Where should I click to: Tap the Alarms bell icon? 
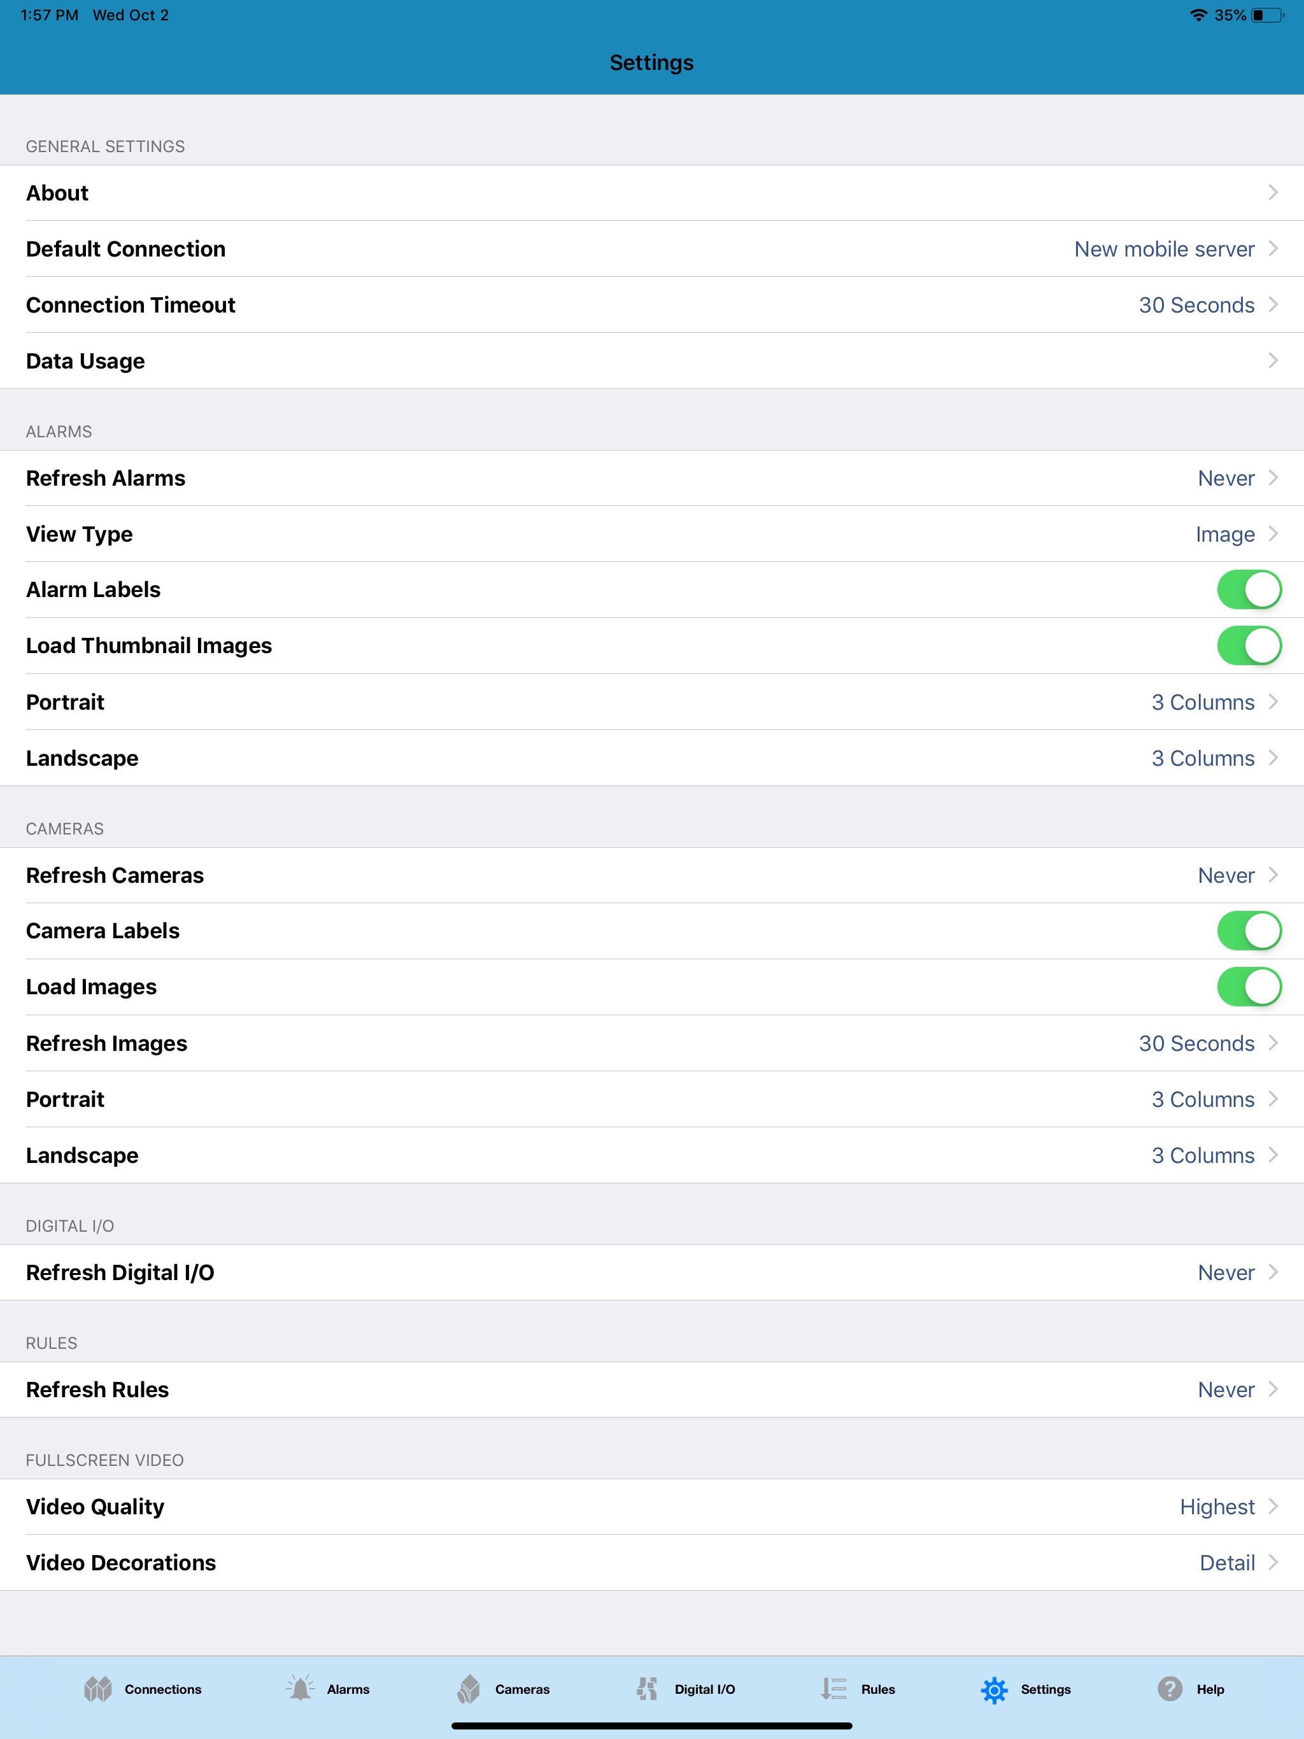pos(300,1688)
